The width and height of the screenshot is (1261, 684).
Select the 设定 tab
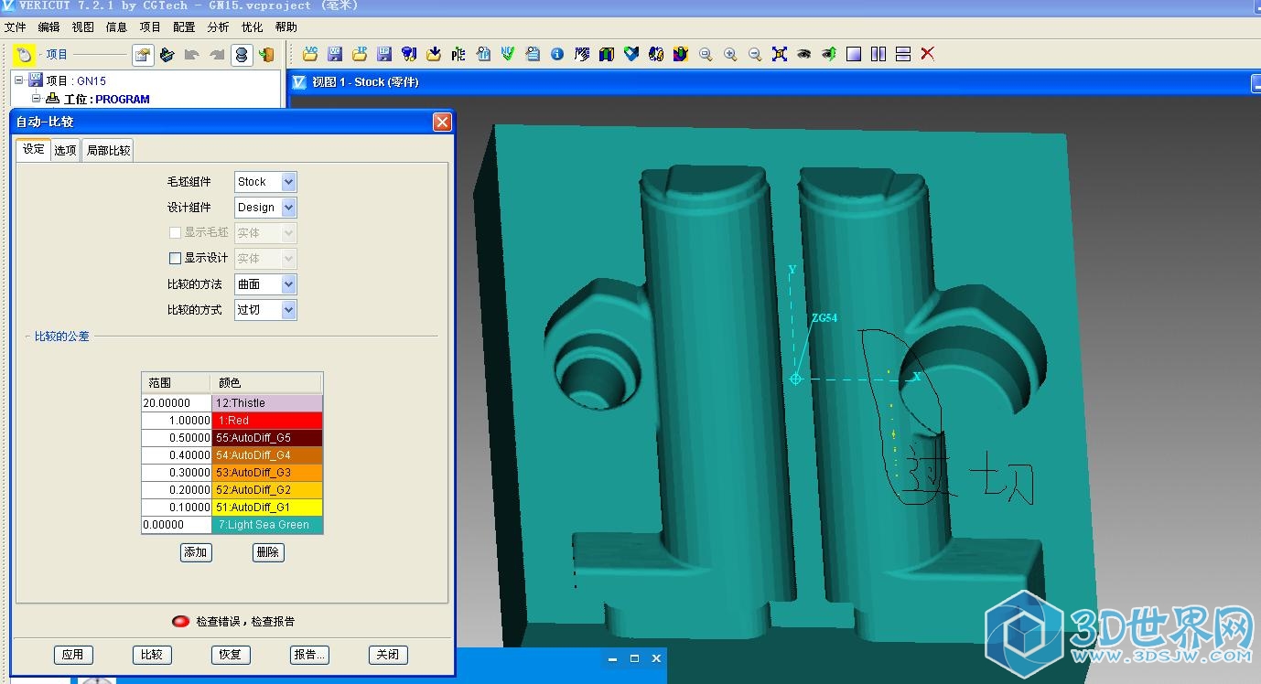(33, 149)
